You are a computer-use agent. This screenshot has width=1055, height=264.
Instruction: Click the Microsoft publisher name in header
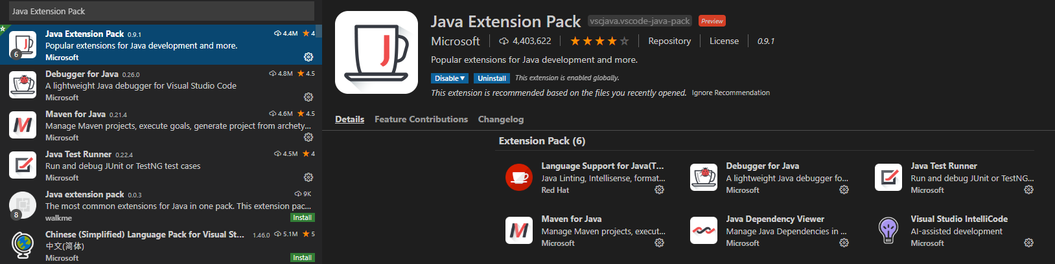pos(456,41)
